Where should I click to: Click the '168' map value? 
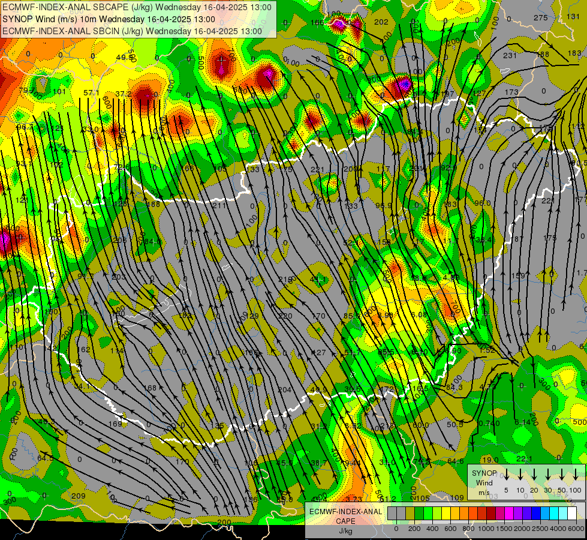150,388
